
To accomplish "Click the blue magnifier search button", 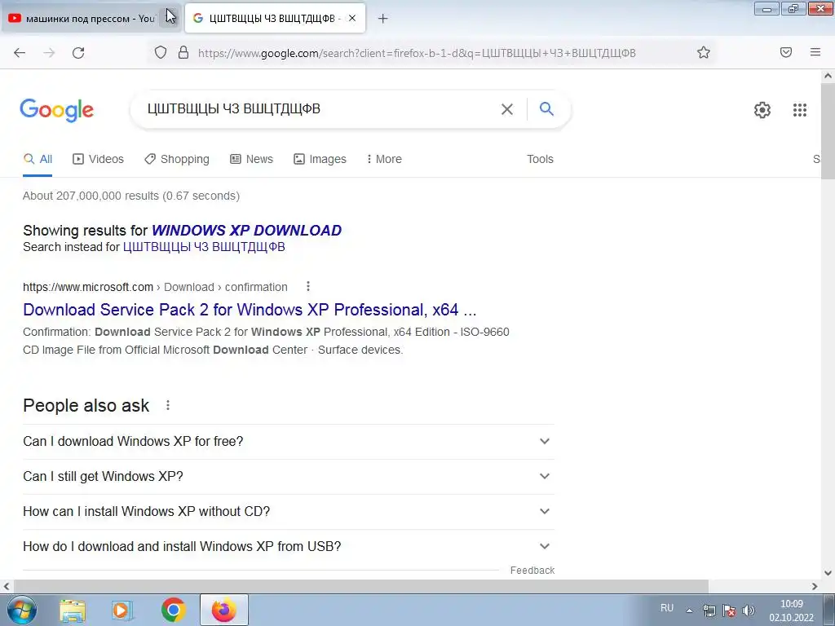I will coord(546,108).
